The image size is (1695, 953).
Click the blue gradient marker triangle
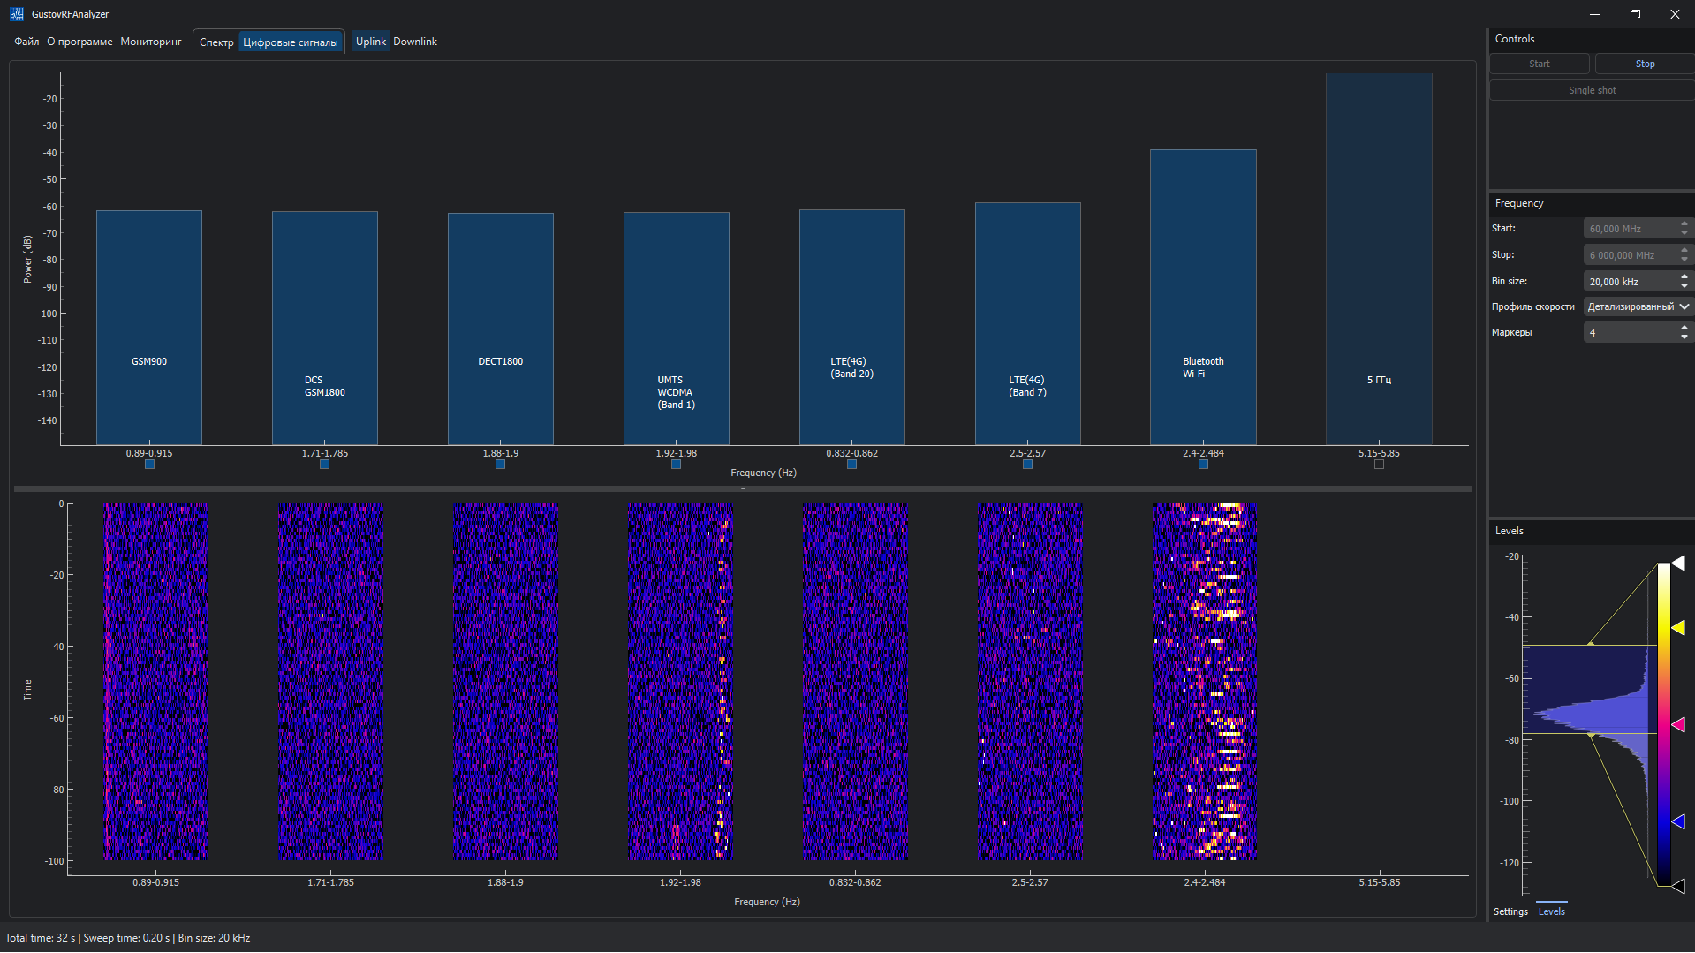(x=1678, y=821)
